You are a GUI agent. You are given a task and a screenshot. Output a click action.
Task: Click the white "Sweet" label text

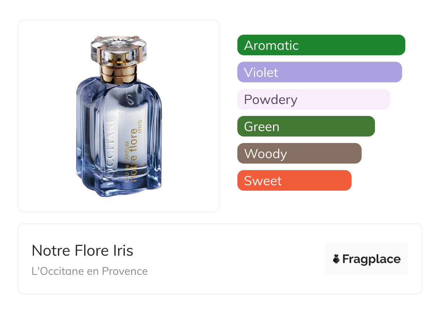click(263, 181)
